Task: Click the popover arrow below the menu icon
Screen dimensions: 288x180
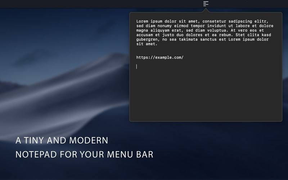Action: pyautogui.click(x=206, y=11)
